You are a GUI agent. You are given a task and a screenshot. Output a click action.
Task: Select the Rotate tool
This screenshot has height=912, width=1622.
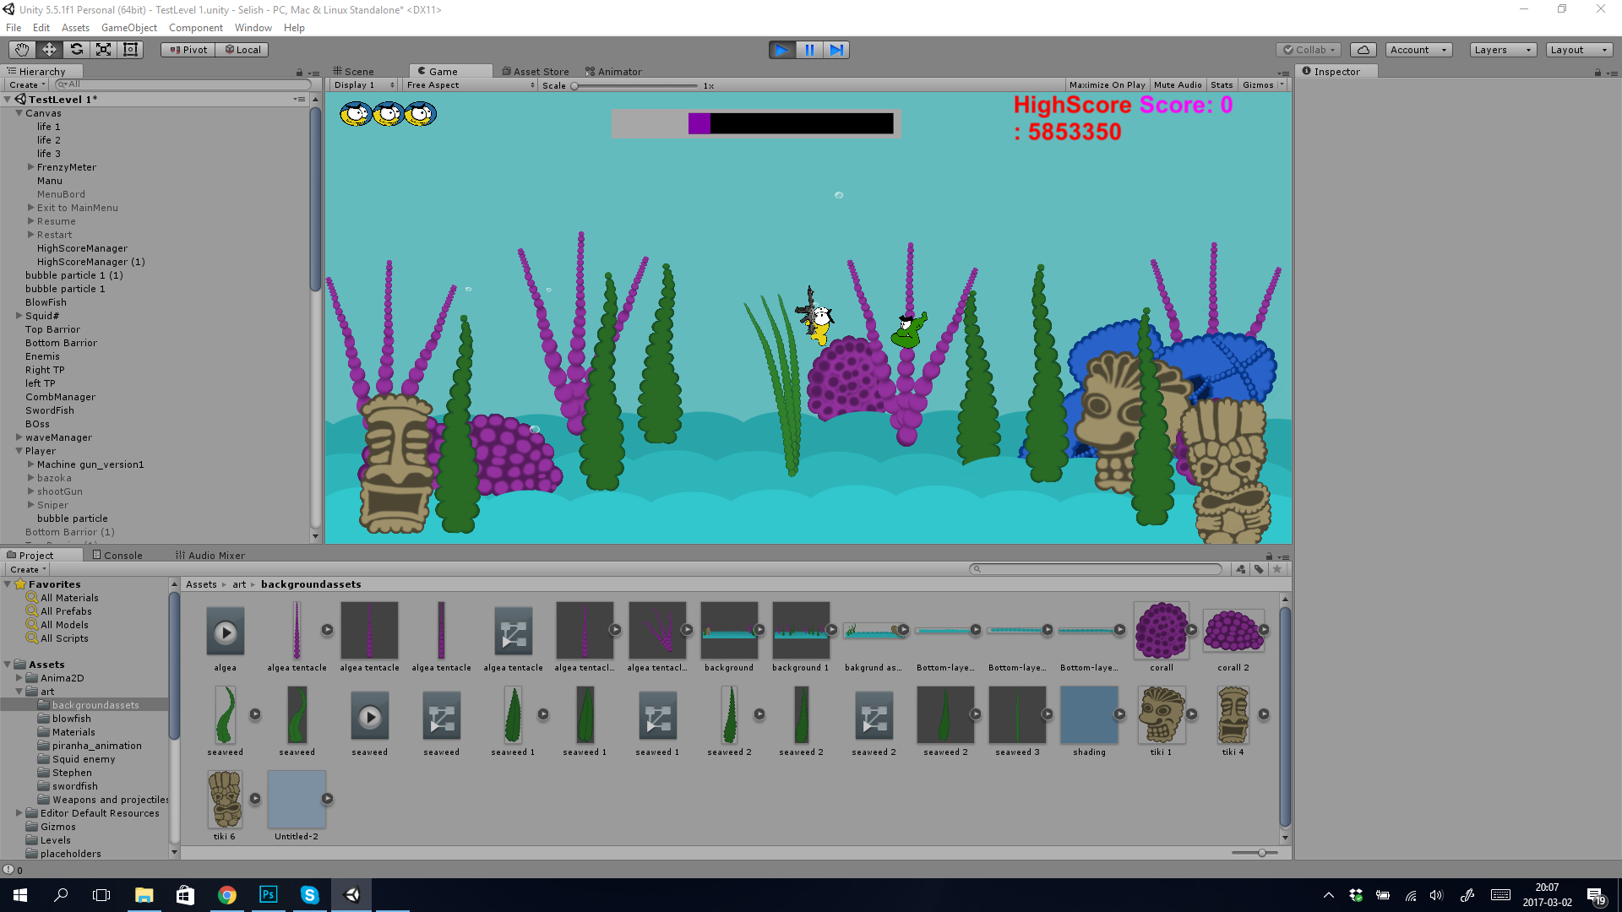pos(76,50)
